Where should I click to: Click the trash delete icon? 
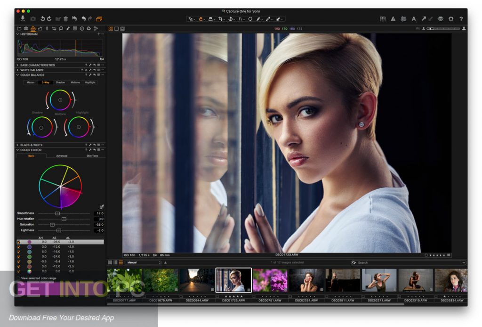[65, 19]
